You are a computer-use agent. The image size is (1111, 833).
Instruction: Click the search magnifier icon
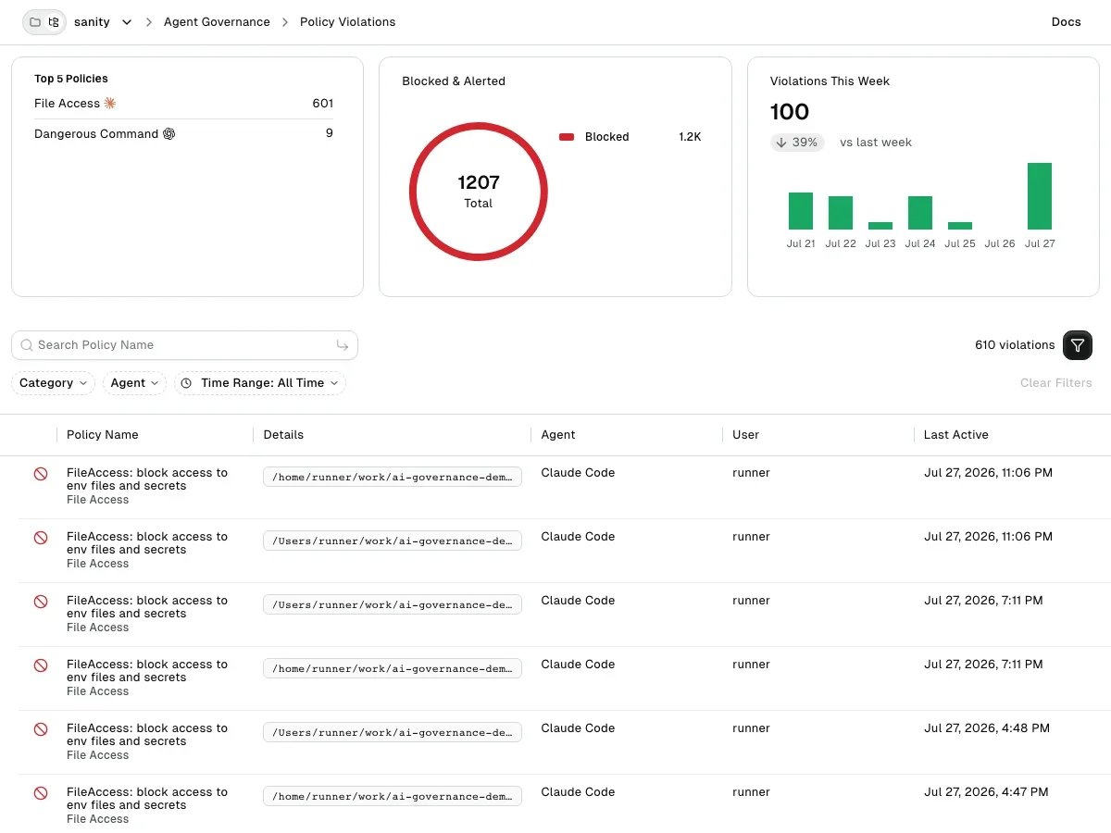pos(27,345)
